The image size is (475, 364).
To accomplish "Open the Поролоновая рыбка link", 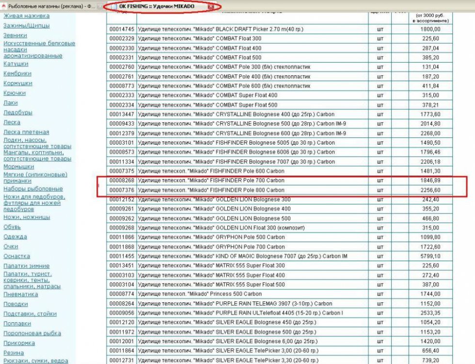I will 32,333.
